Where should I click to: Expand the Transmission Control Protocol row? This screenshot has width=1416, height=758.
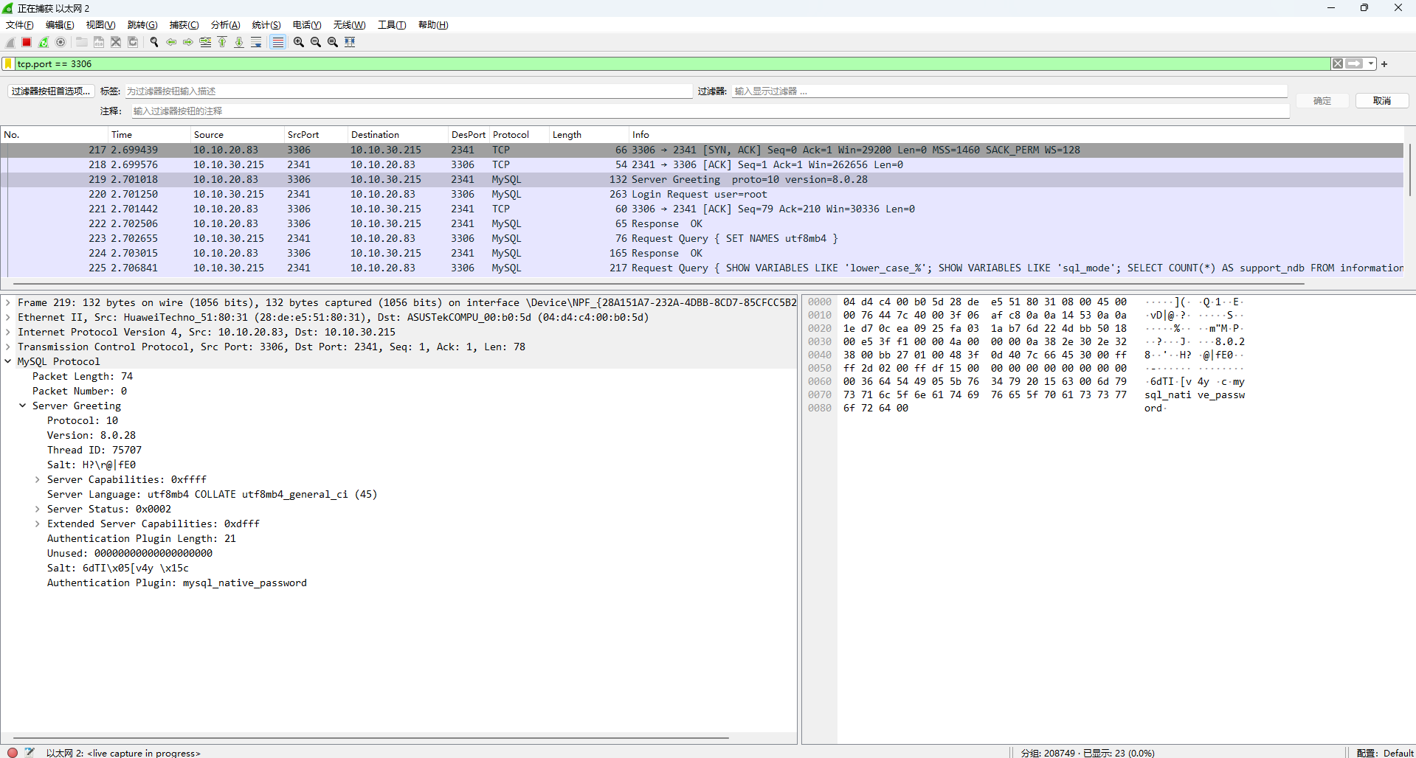coord(8,347)
